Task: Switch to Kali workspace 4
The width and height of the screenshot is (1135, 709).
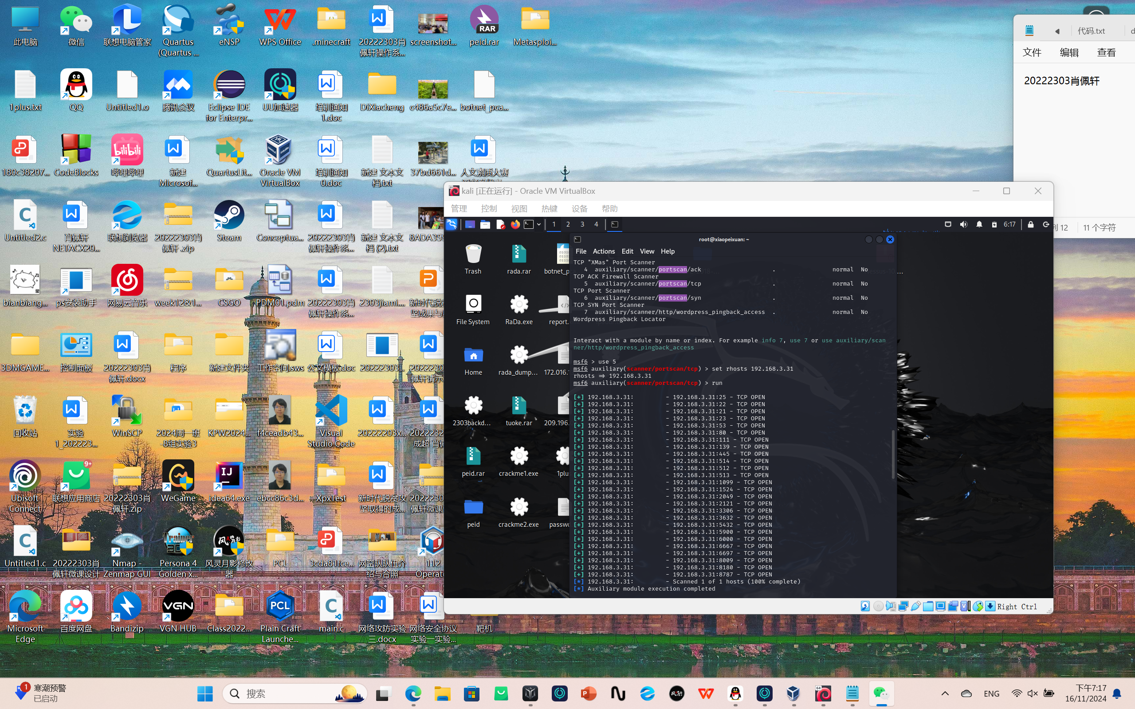Action: pos(596,224)
